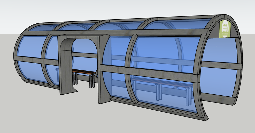Click the arched entrance doorway opening

[x=84, y=63]
